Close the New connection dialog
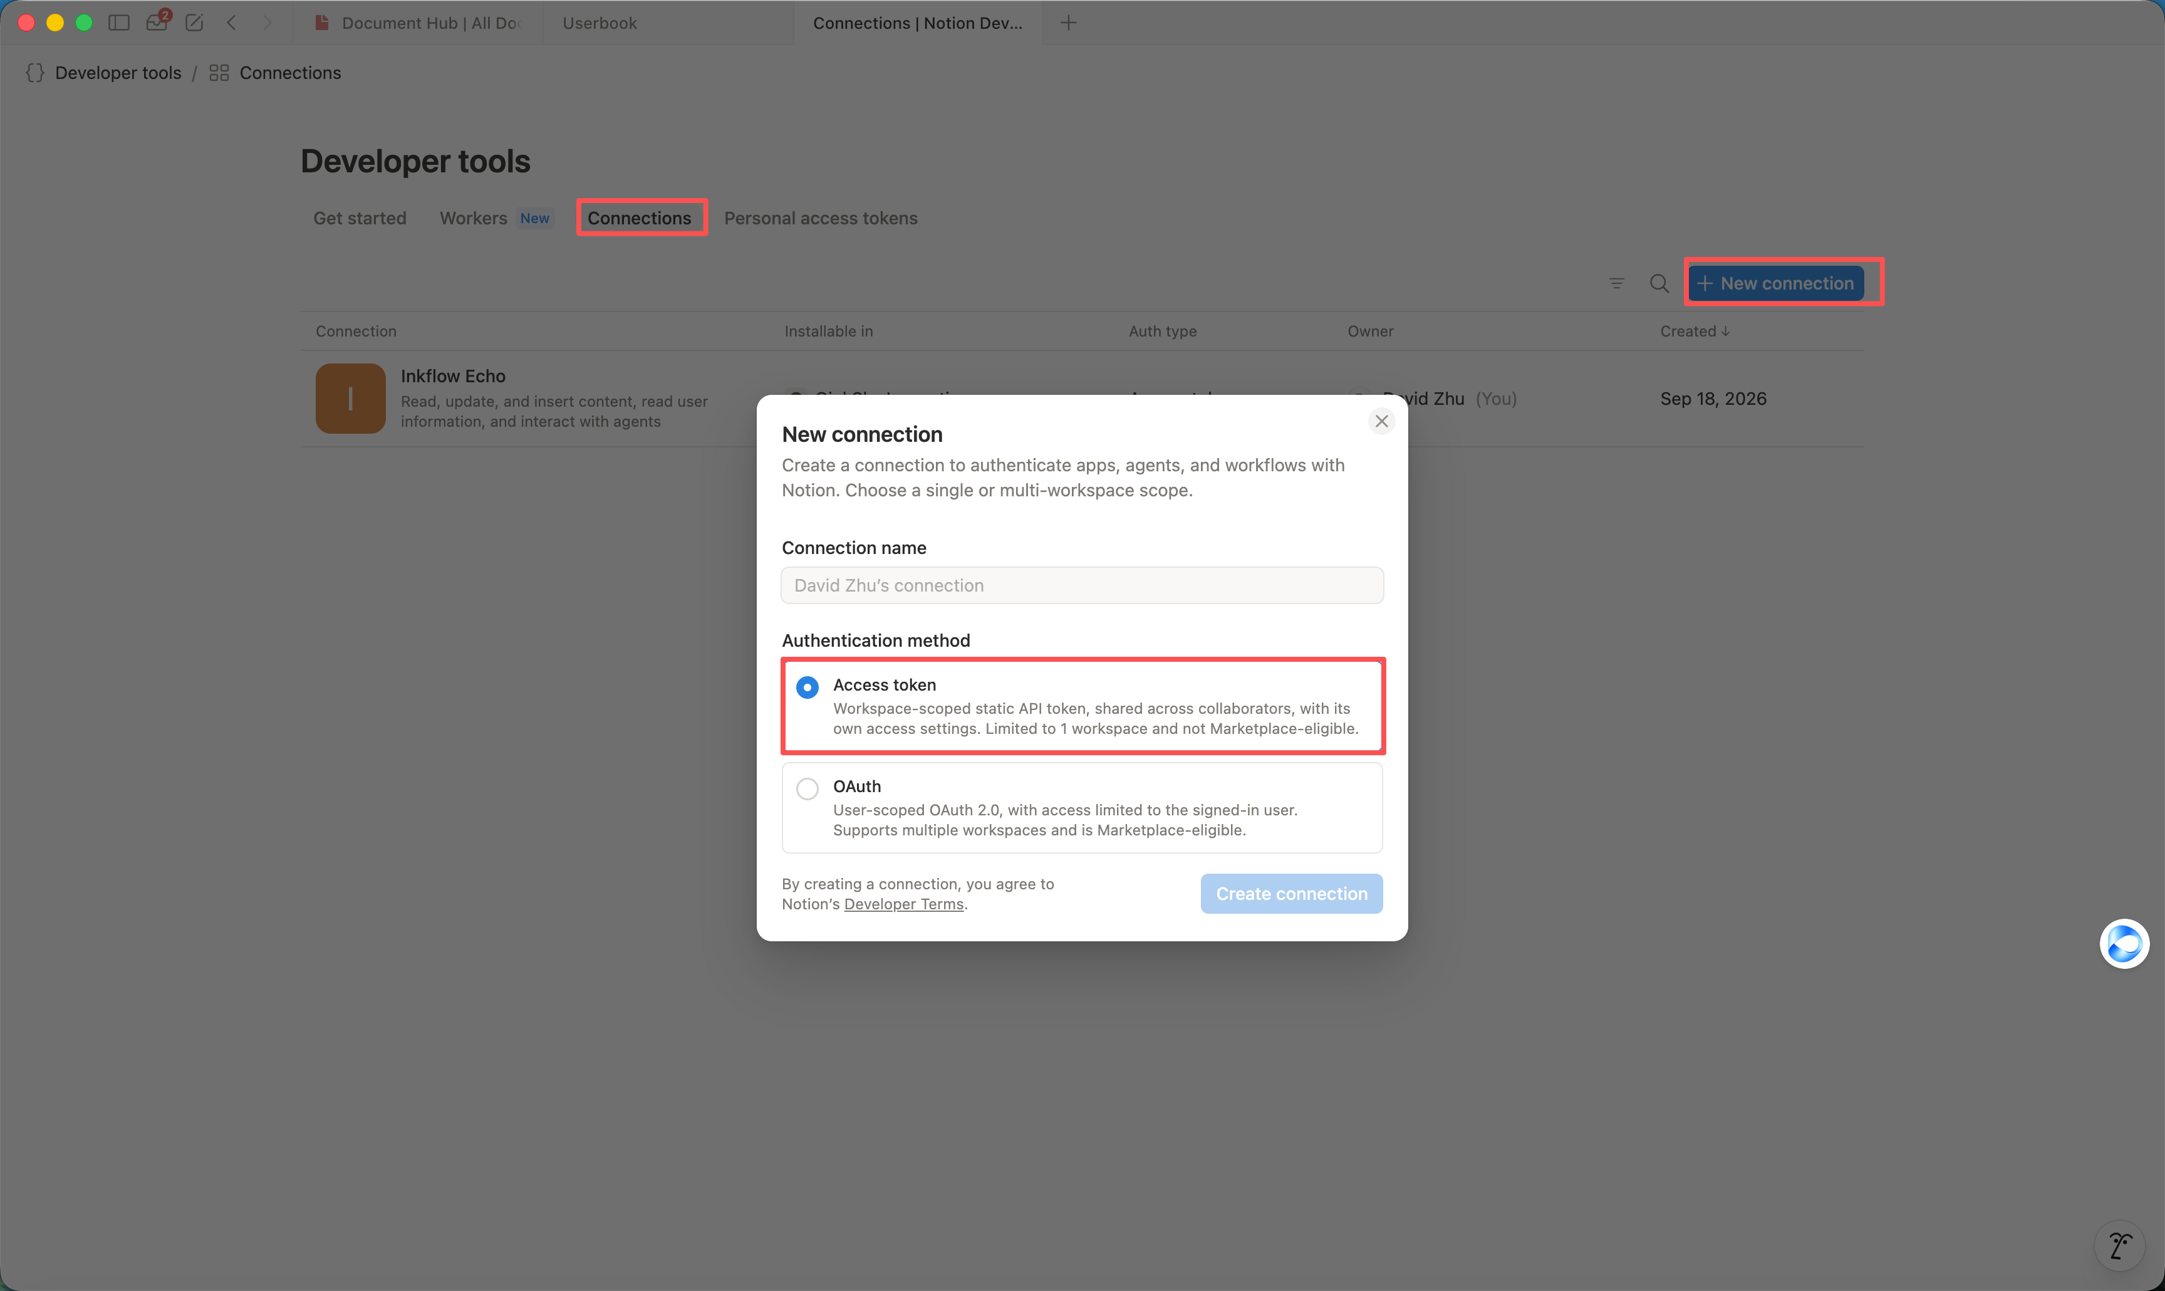 point(1381,421)
